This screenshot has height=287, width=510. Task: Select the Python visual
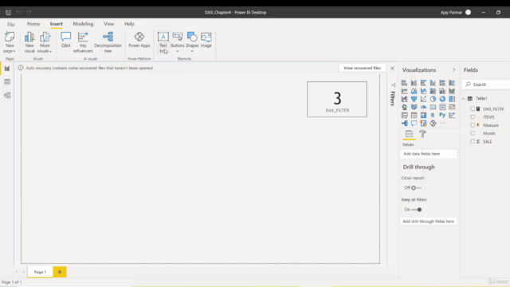click(442, 115)
